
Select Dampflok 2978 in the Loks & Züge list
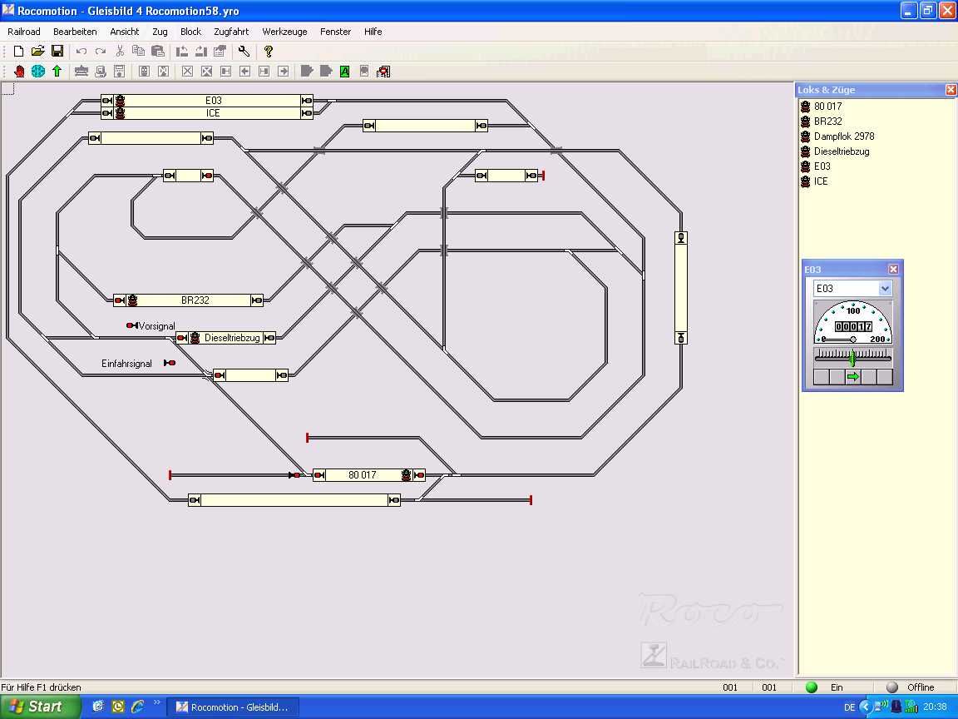click(x=843, y=136)
